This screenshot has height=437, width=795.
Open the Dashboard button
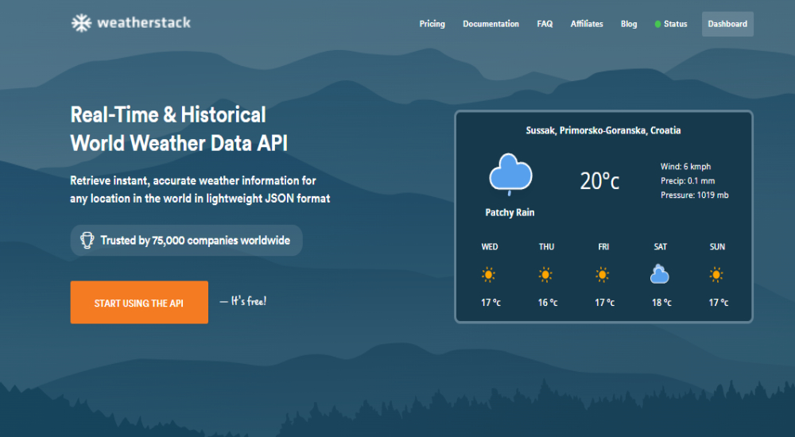[727, 24]
